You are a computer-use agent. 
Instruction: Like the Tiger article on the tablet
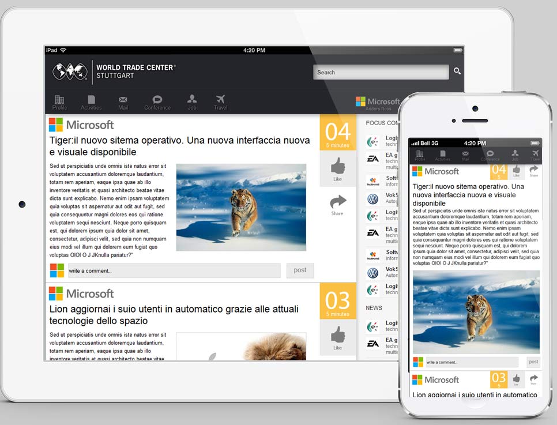[x=337, y=169]
